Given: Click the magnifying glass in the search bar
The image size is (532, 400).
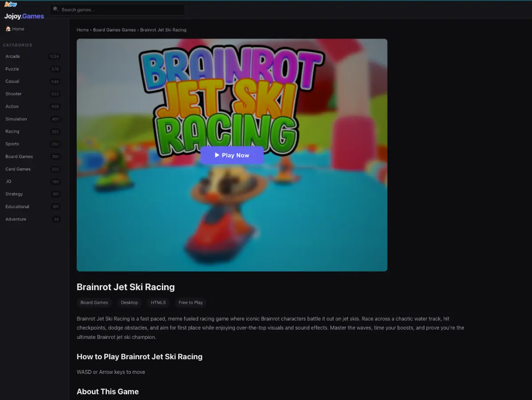Looking at the screenshot, I should coord(55,9).
